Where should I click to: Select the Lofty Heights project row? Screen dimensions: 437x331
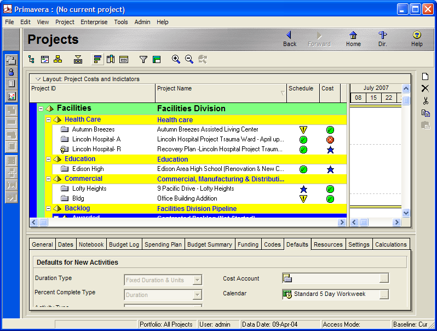click(x=199, y=189)
